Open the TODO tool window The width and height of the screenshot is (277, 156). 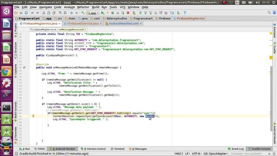point(39,149)
